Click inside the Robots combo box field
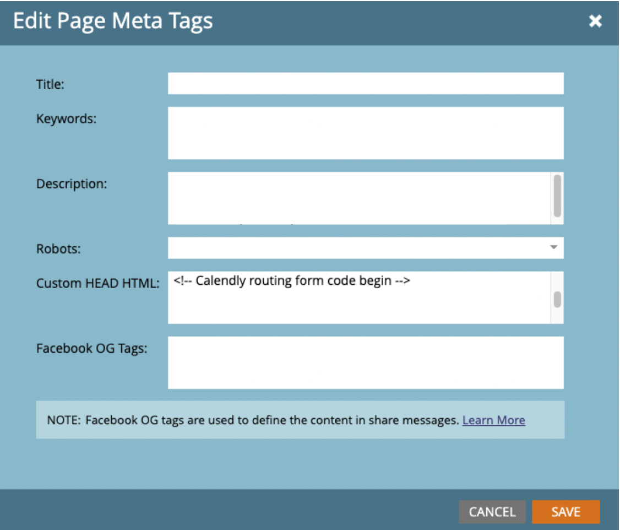620x530 pixels. tap(358, 248)
